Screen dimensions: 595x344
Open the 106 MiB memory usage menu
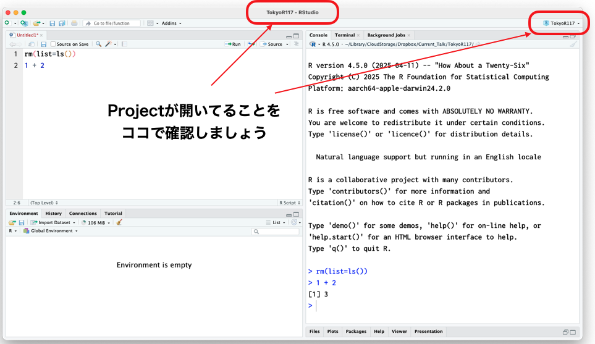point(96,222)
